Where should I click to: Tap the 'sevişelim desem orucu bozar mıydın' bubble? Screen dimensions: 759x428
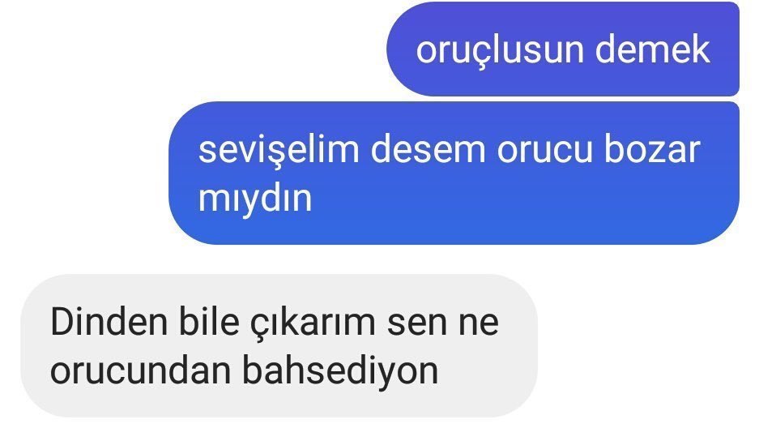[x=454, y=173]
